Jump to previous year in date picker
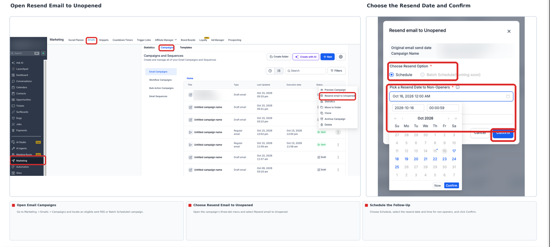Viewport: 550px width, 247px height. click(395, 118)
